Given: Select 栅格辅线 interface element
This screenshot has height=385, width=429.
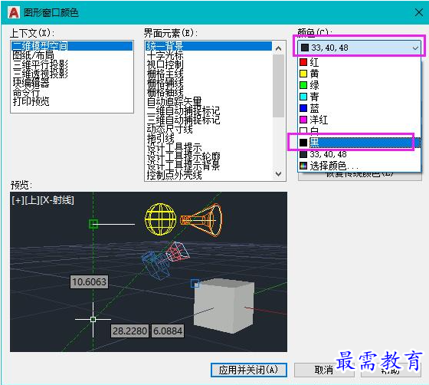Looking at the screenshot, I should (208, 83).
